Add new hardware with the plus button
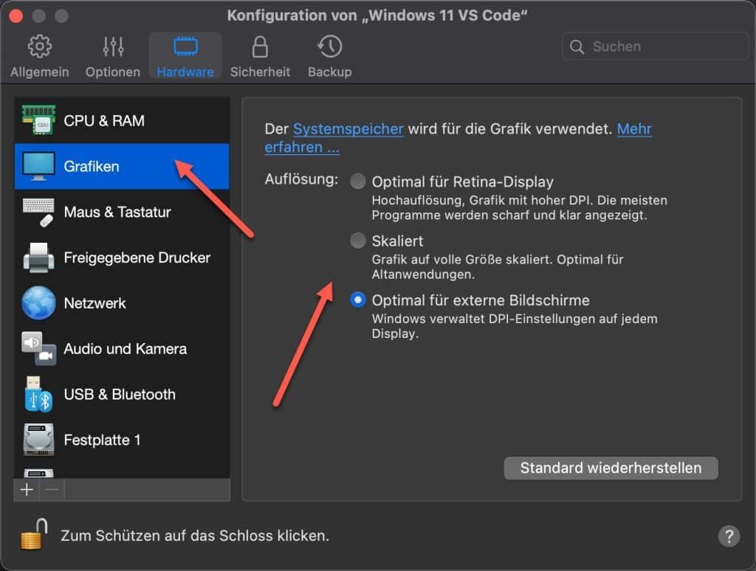 tap(27, 489)
